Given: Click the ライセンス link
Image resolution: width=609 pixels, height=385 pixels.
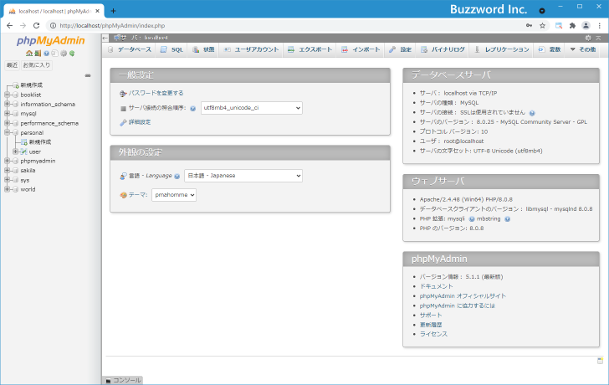Looking at the screenshot, I should pos(433,334).
